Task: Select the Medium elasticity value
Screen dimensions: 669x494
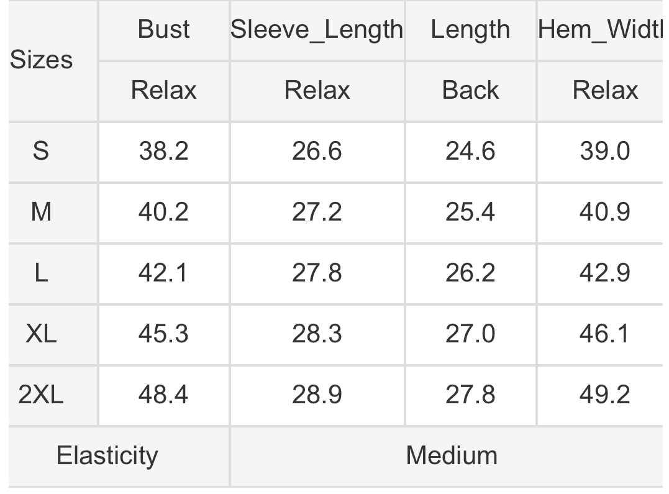Action: pos(452,455)
